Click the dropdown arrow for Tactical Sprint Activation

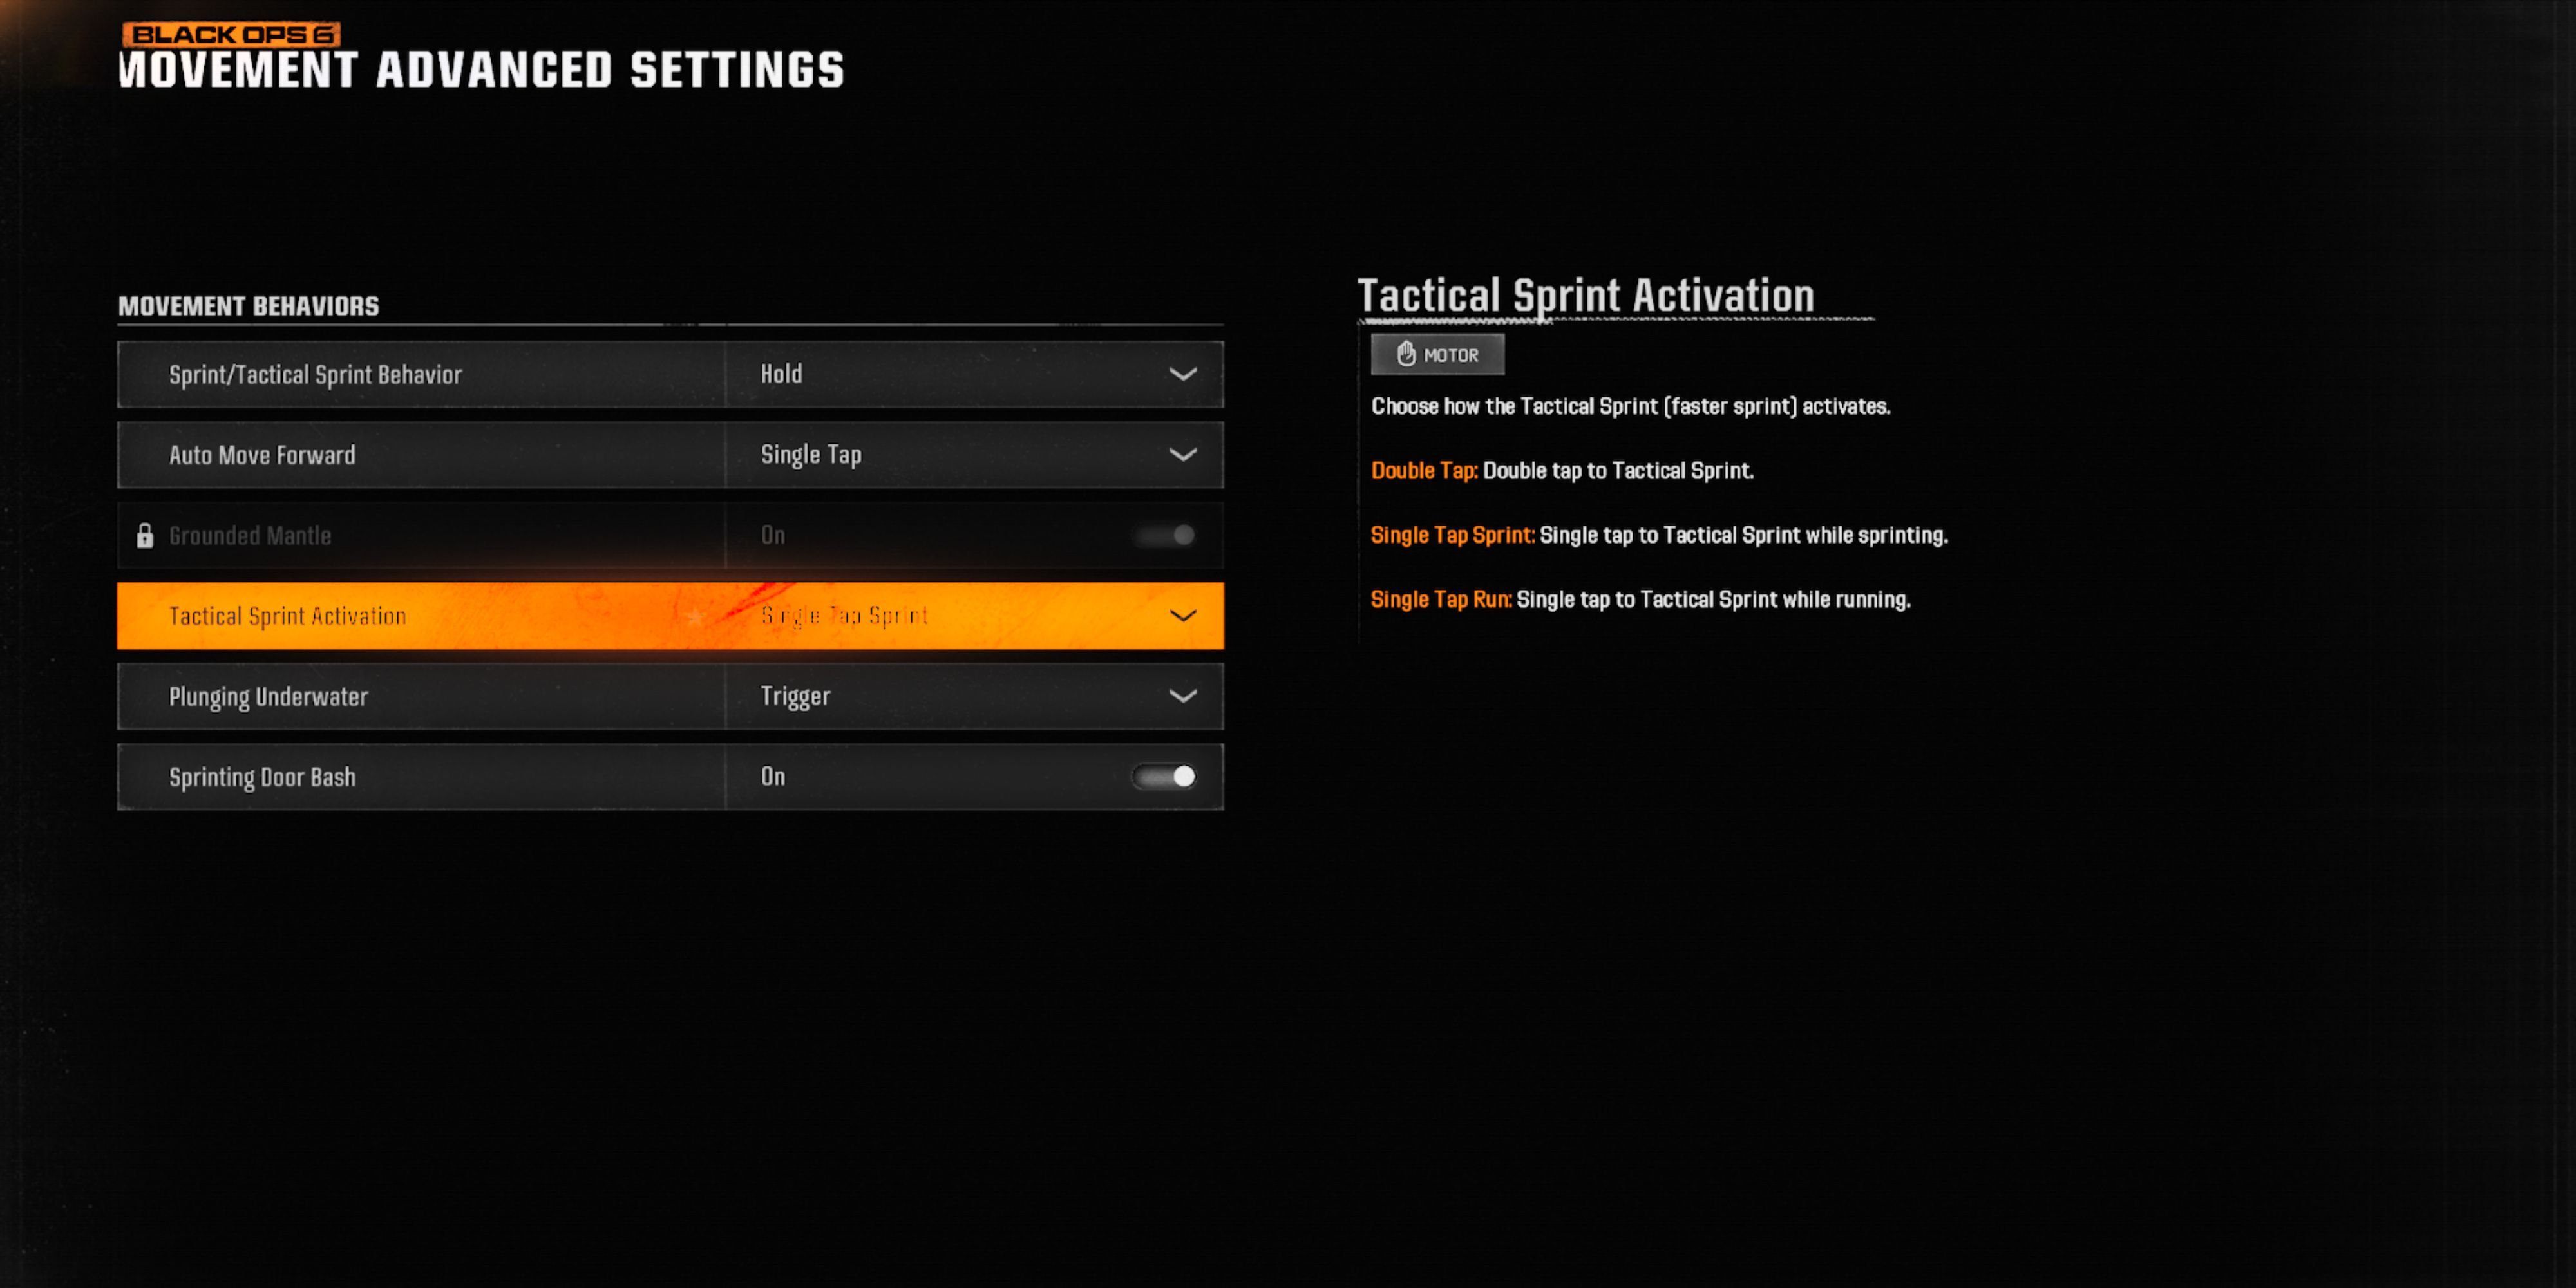pos(1186,614)
